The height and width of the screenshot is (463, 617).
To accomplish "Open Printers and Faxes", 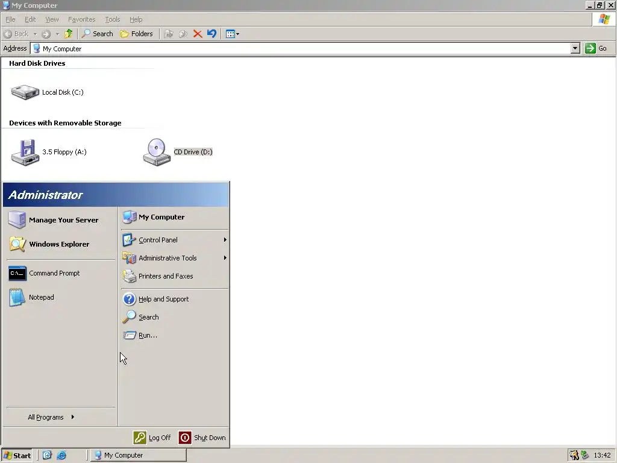I will 174,276.
